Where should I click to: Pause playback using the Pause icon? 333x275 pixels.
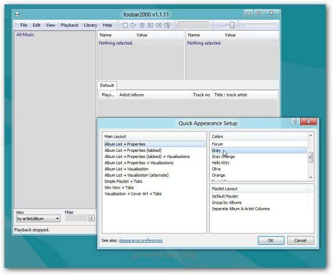[142, 25]
